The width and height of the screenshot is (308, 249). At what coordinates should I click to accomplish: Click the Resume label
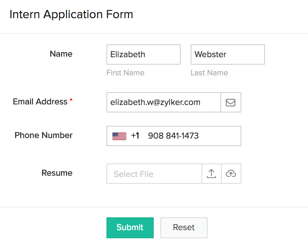point(57,173)
